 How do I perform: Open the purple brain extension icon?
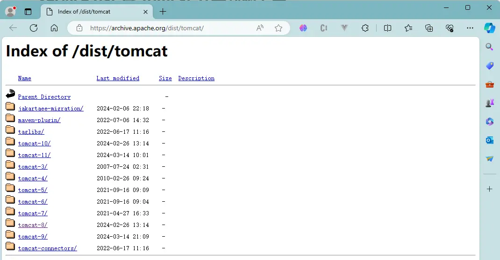(303, 28)
